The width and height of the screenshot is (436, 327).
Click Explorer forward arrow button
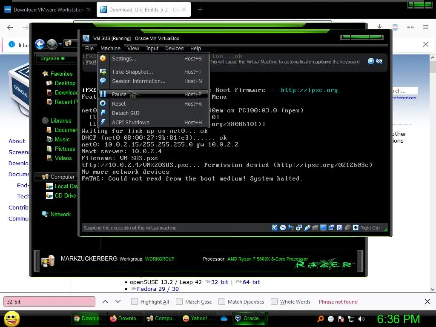point(52,44)
